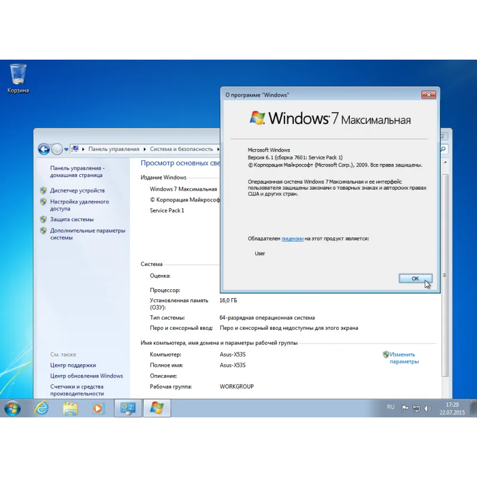Click shield icon beside Диспетчер устройств
Viewport: 477px width, 477px height.
(x=43, y=190)
